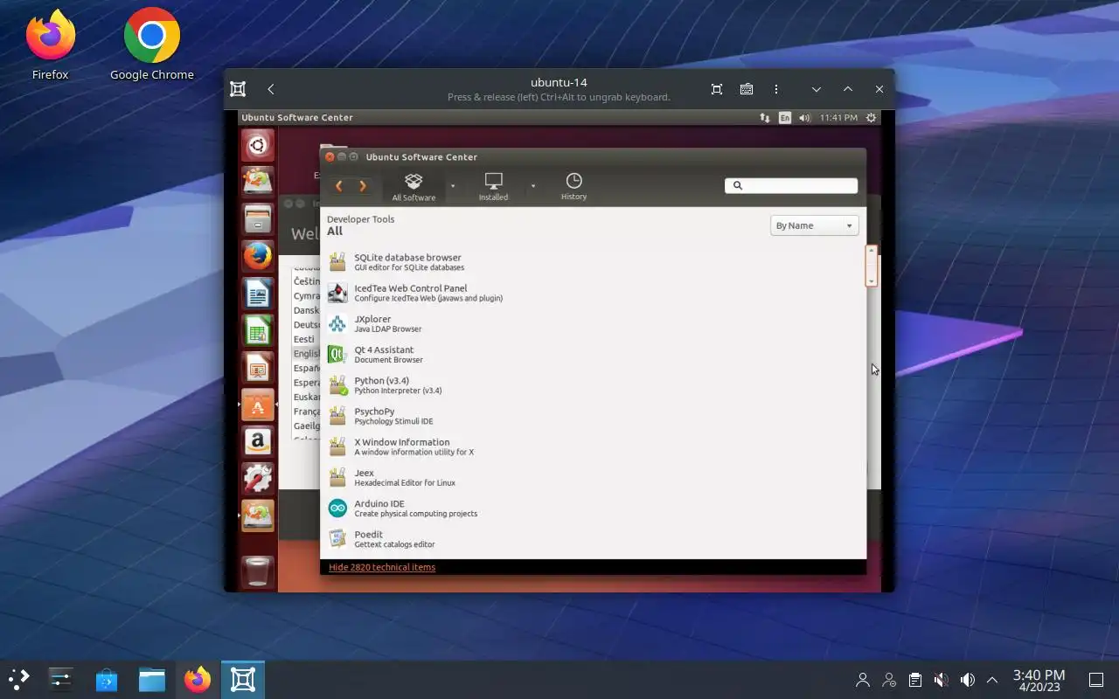Open the History view
The width and height of the screenshot is (1119, 699).
tap(573, 186)
